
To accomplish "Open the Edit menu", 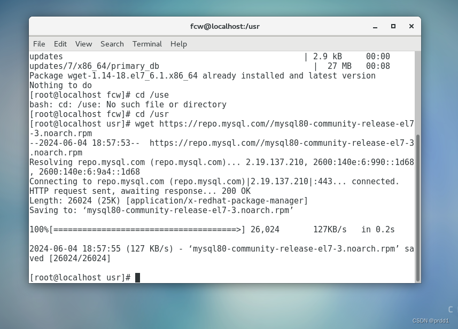I will tap(60, 44).
